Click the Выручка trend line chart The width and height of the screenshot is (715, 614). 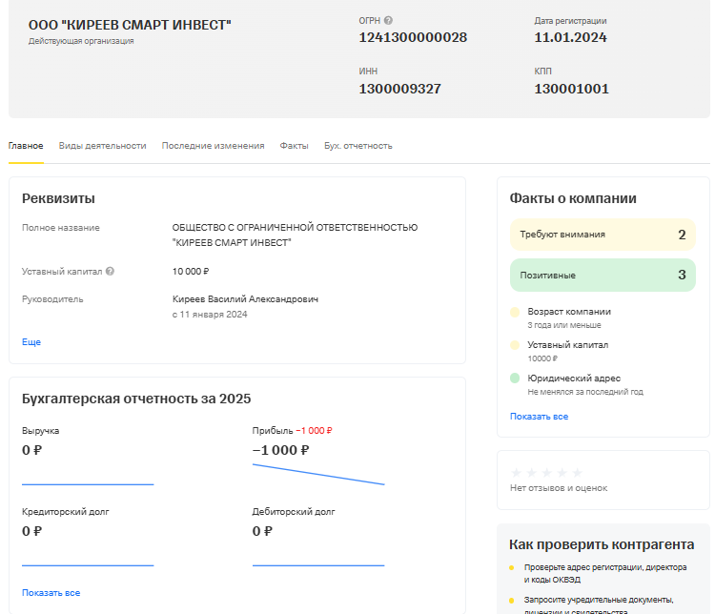88,484
